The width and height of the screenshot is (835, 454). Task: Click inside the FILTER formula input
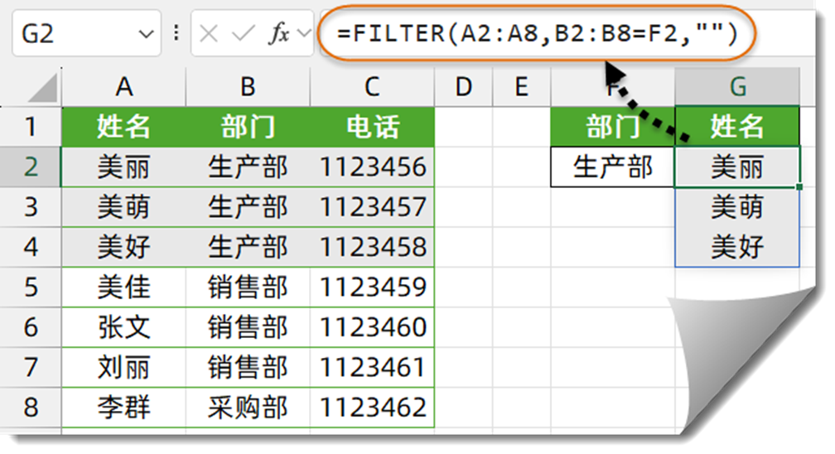pyautogui.click(x=537, y=34)
